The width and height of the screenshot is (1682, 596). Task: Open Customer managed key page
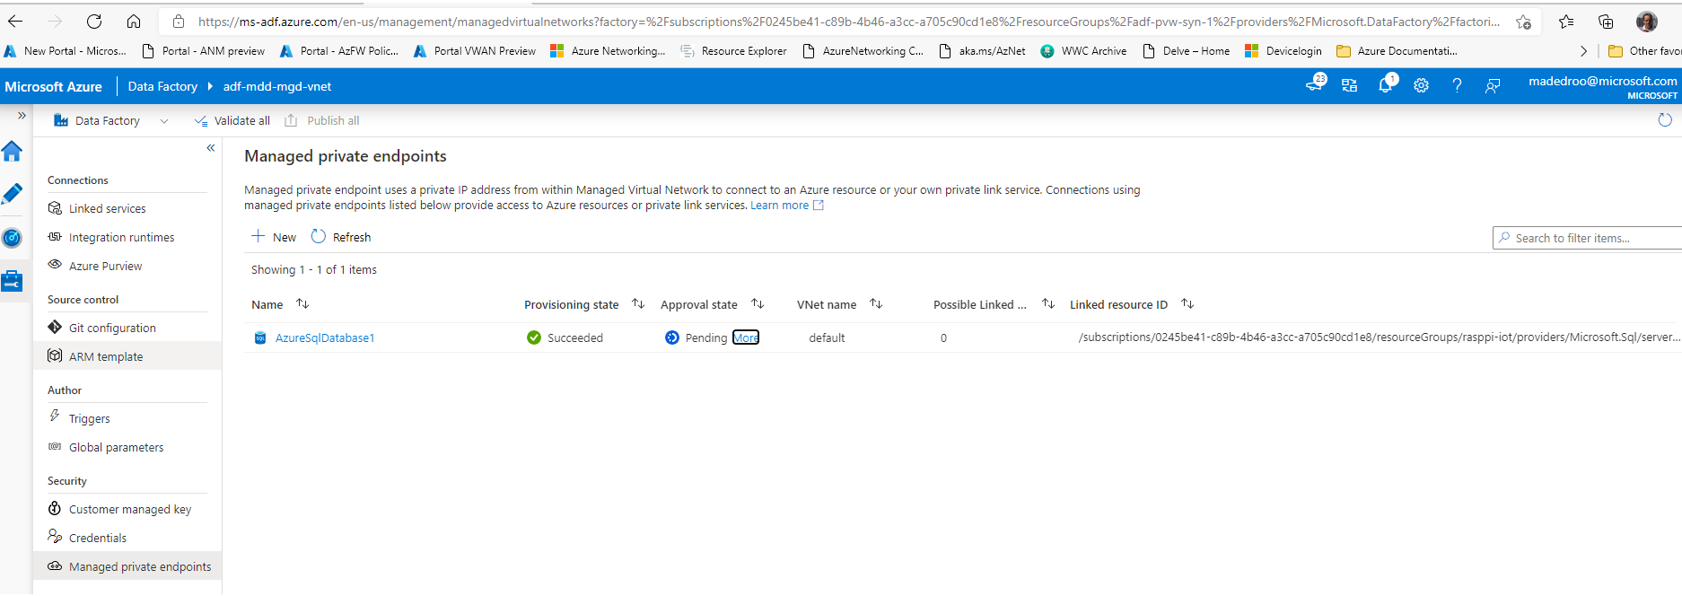click(130, 510)
